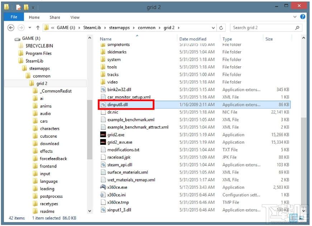The width and height of the screenshot is (312, 226).
Task: Select the x360ce.ini configuration file icon
Action: coord(103,194)
